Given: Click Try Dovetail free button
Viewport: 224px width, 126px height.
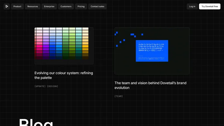Looking at the screenshot, I should (x=209, y=6).
